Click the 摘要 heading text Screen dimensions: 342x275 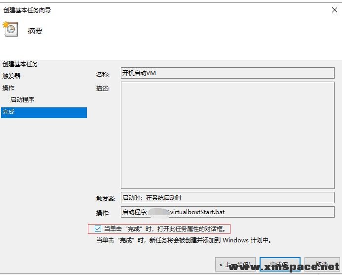point(35,31)
